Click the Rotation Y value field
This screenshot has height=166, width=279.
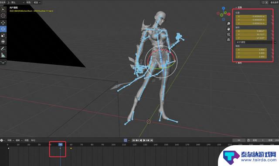coord(251,35)
